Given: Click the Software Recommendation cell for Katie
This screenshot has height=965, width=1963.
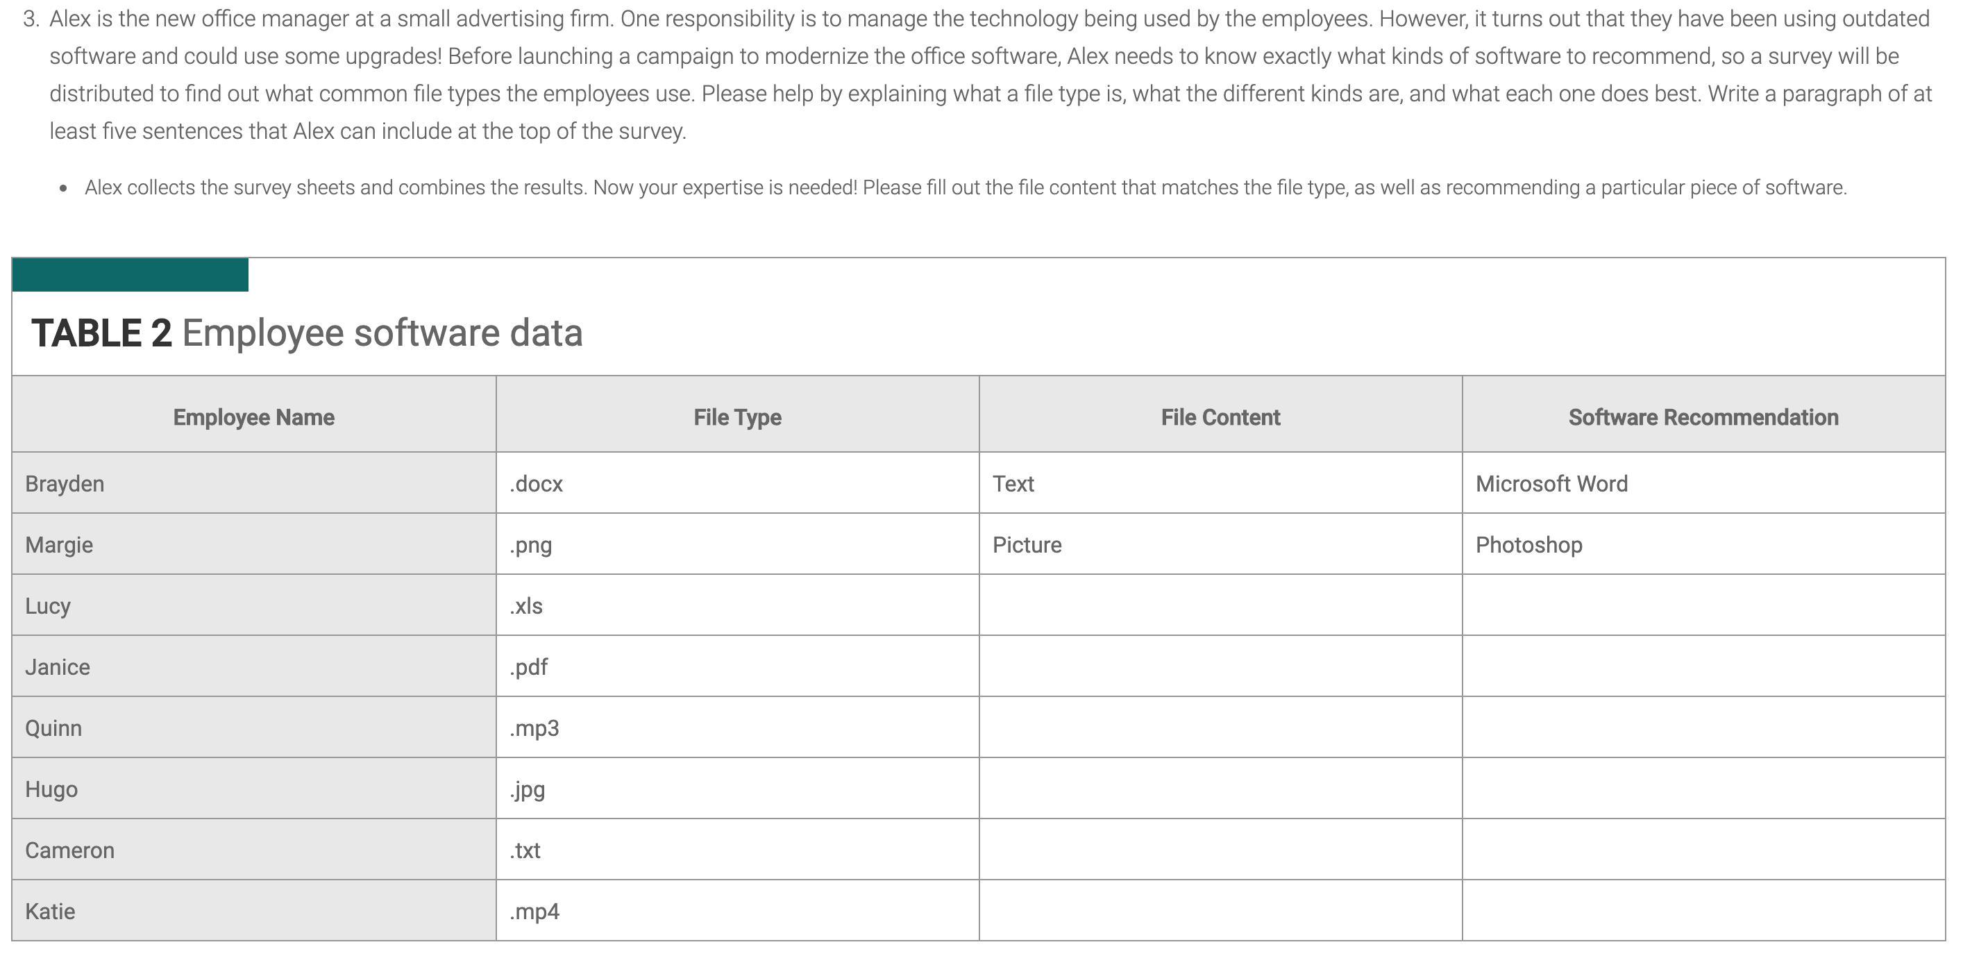Looking at the screenshot, I should (1703, 910).
